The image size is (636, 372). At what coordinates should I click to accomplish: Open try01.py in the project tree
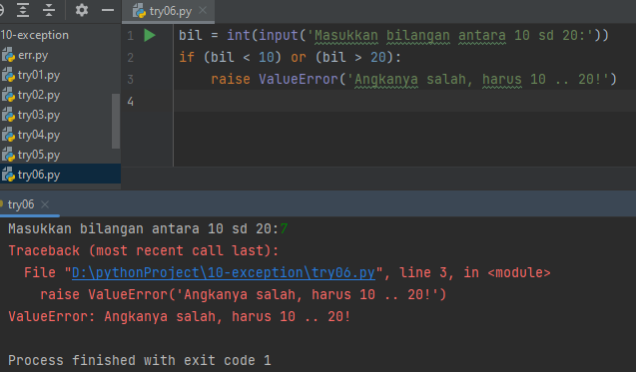(x=39, y=75)
